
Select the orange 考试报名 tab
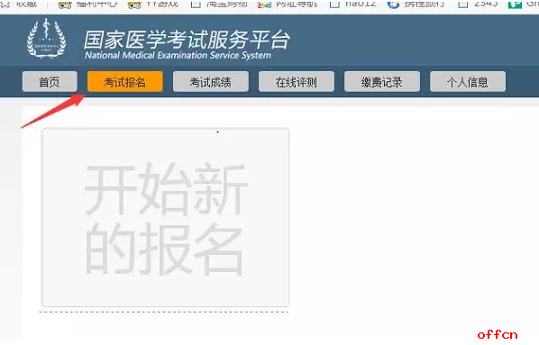coord(124,82)
